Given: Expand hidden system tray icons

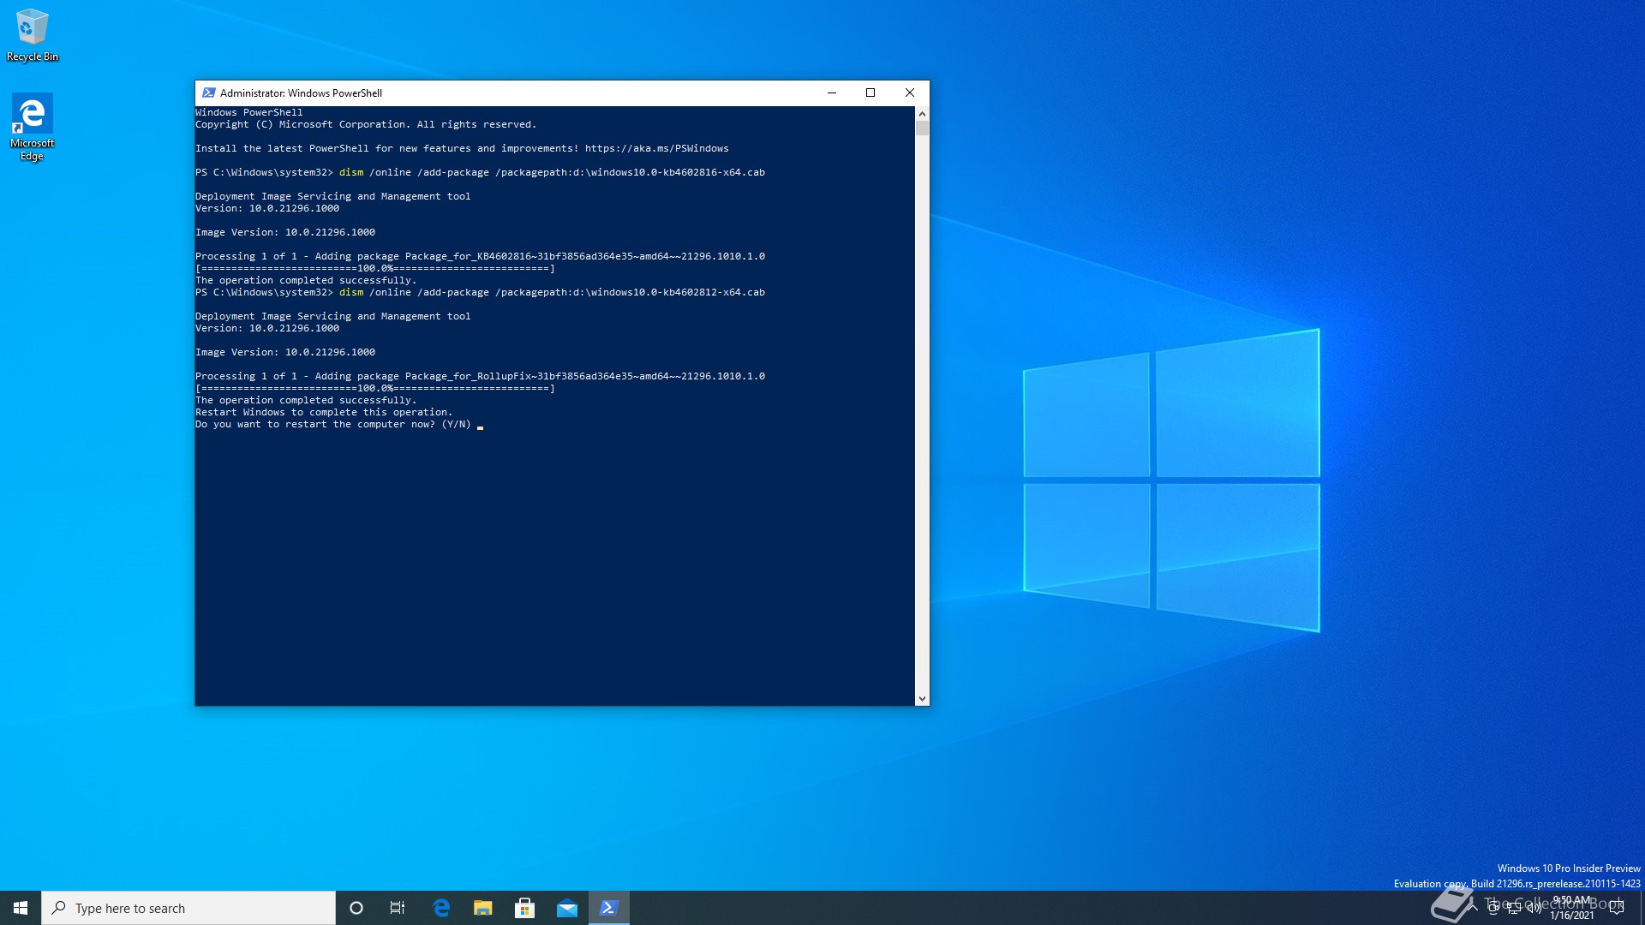Looking at the screenshot, I should [1473, 908].
